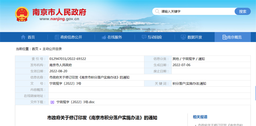
Task: Click the 文件下载 label cell
Action: coord(32,102)
